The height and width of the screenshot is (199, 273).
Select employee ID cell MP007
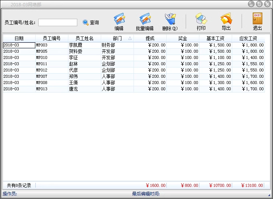(x=52, y=77)
